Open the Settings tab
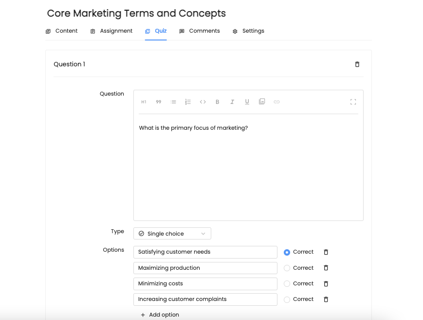Screen dimensions: 423x320 [x=248, y=31]
